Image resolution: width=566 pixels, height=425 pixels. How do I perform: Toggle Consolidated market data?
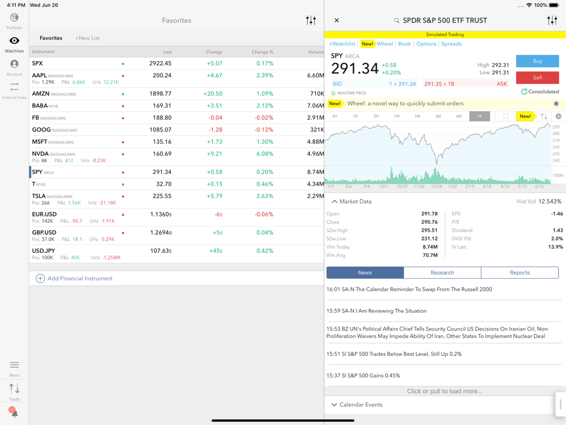point(539,92)
